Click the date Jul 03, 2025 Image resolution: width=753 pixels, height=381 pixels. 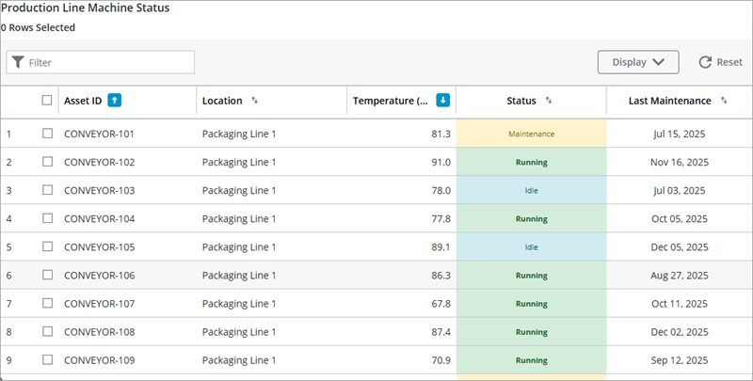coord(679,190)
